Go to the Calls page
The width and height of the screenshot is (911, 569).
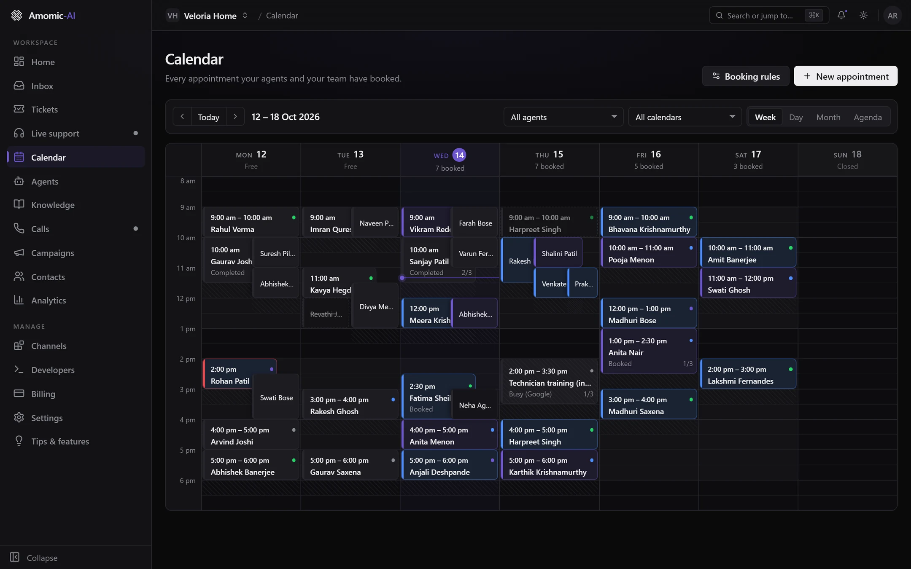pos(76,229)
